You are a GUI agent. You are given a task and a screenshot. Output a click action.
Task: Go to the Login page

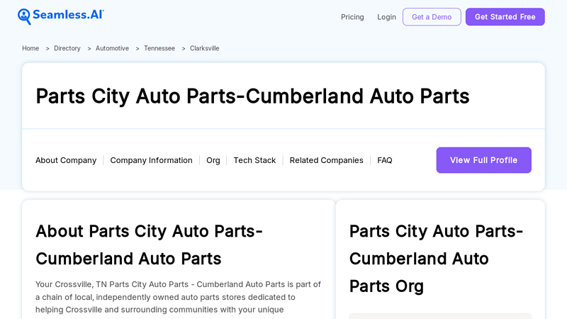tap(386, 17)
